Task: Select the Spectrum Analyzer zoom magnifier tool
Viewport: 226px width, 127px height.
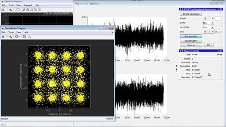Action: click(11, 10)
